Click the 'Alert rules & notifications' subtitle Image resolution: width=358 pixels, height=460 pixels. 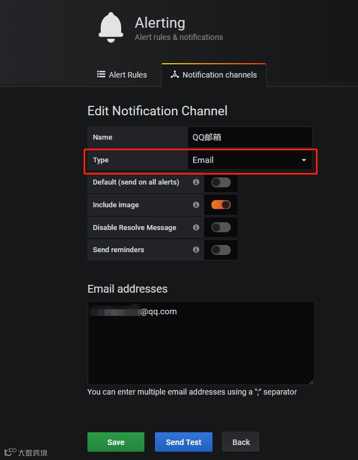tap(179, 37)
